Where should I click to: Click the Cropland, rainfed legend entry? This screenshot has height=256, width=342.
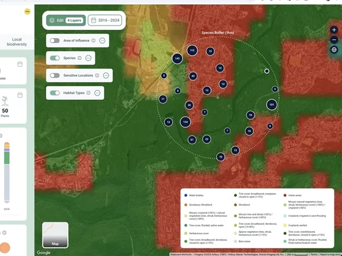pos(295,225)
